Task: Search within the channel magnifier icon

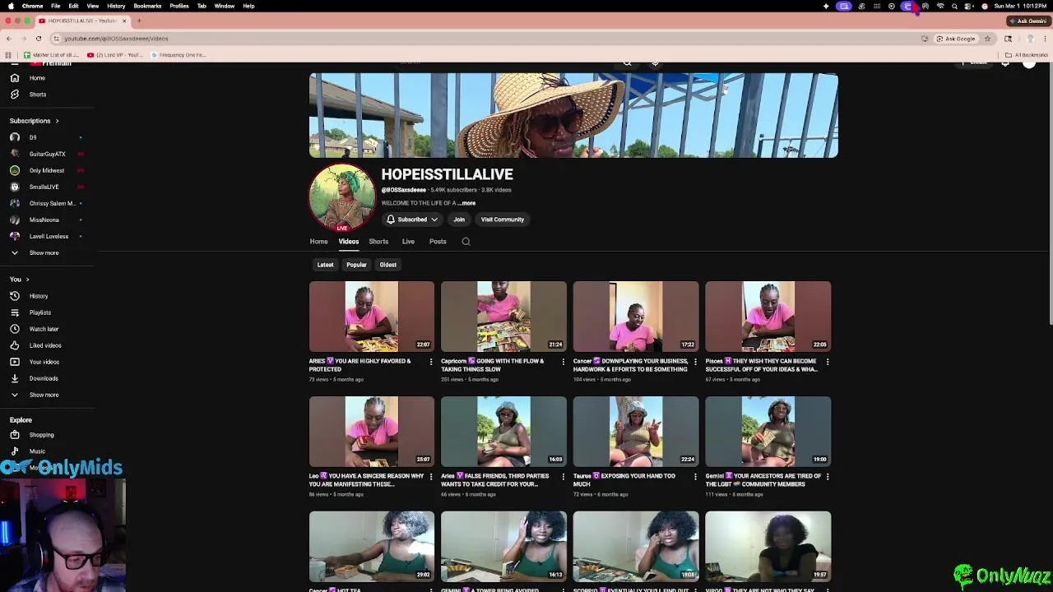Action: tap(466, 242)
